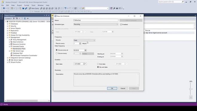This screenshot has height=111, width=197.
Task: Open the Schedule type dropdown
Action: 96,24
